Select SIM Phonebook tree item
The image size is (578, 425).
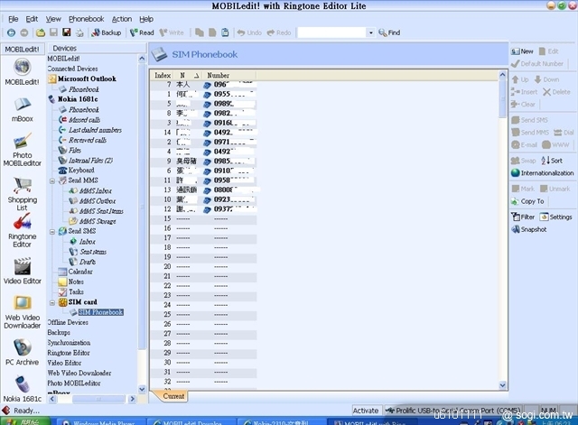(x=100, y=312)
